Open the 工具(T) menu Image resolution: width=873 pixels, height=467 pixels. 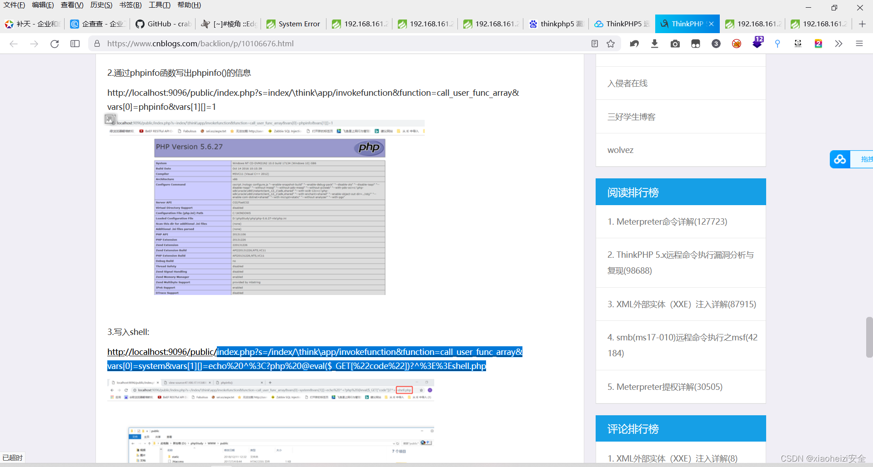[x=160, y=5]
